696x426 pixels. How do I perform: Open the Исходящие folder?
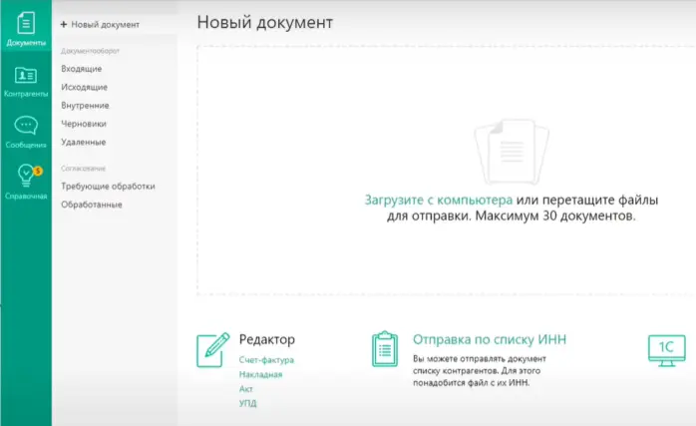click(x=85, y=87)
